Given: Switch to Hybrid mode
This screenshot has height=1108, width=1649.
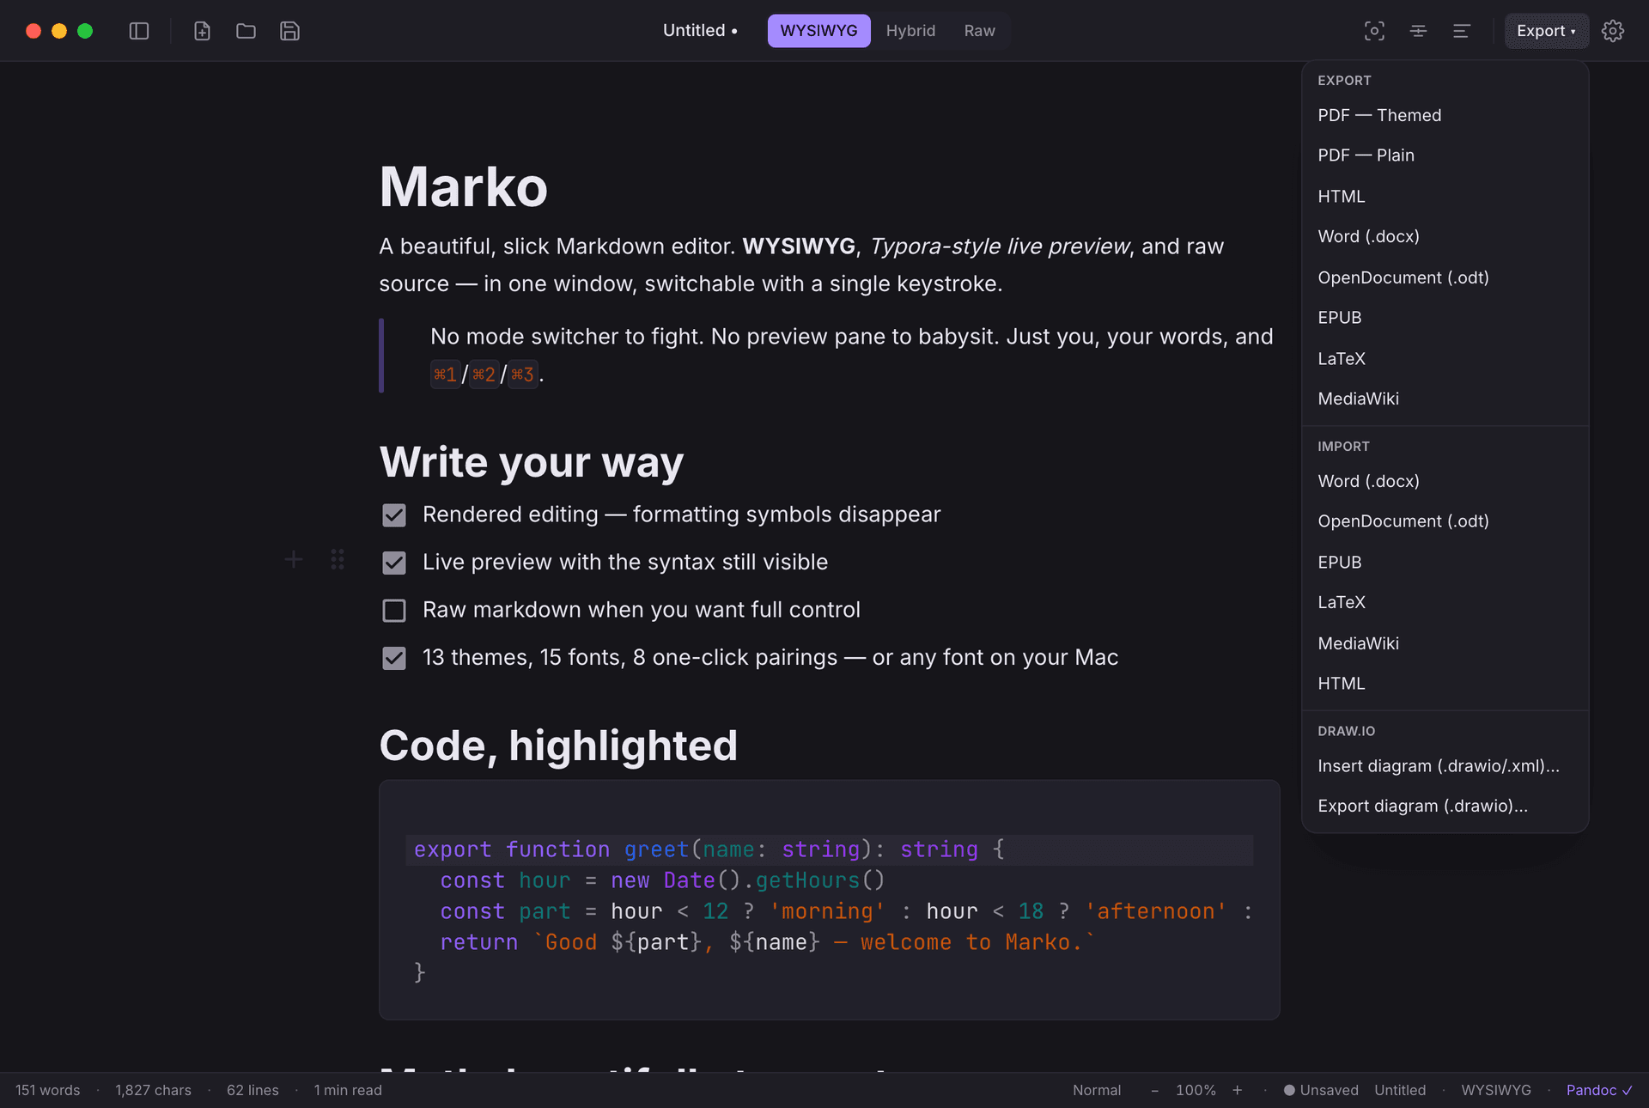Looking at the screenshot, I should point(910,31).
